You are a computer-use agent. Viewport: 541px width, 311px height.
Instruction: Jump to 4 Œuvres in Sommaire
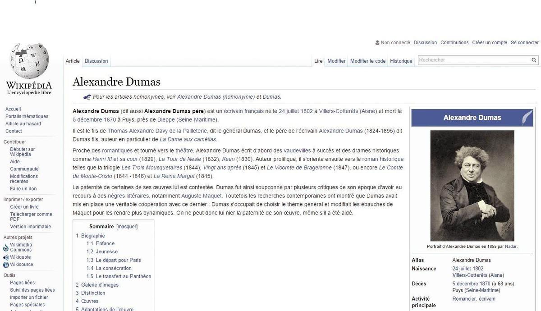click(x=87, y=301)
